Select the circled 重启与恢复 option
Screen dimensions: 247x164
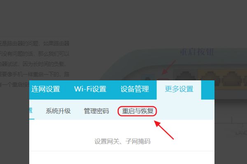[137, 111]
